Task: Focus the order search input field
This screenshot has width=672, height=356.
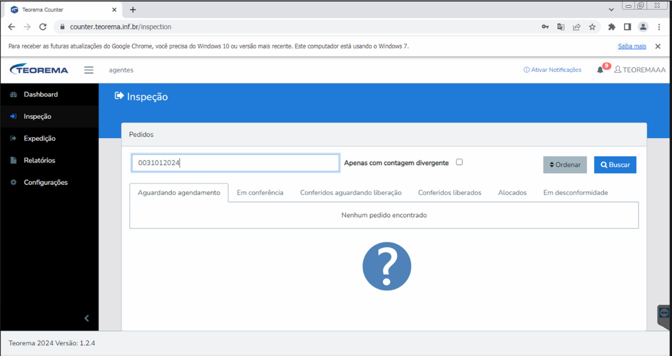Action: tap(236, 163)
